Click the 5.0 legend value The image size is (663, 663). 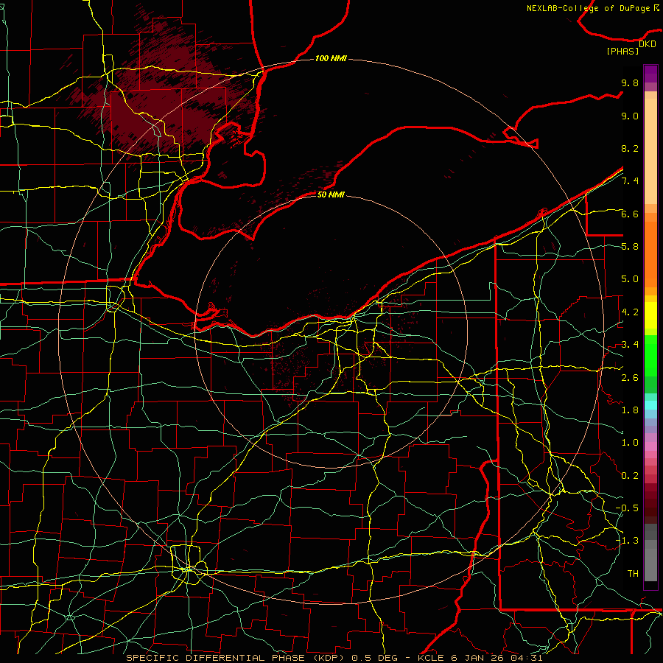tap(630, 279)
